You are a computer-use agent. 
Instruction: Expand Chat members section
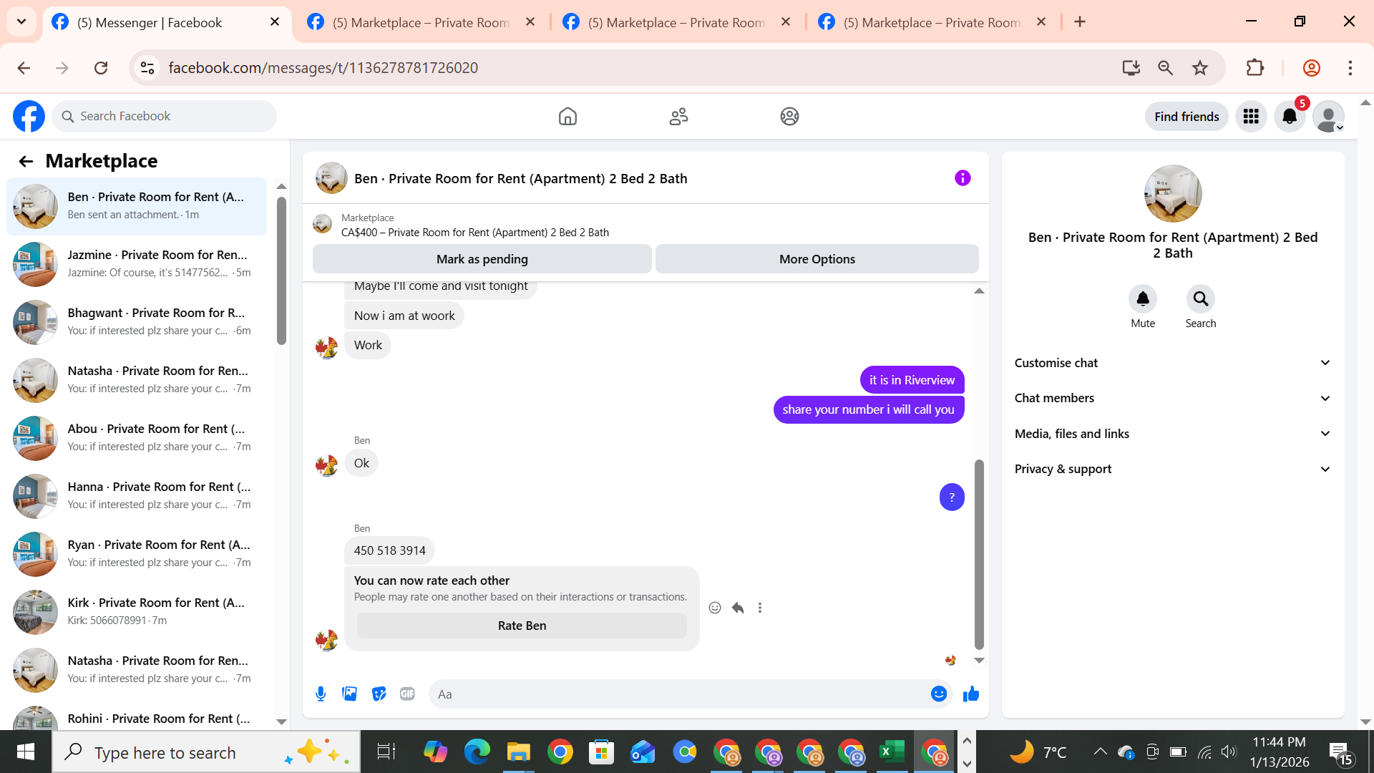coord(1172,398)
